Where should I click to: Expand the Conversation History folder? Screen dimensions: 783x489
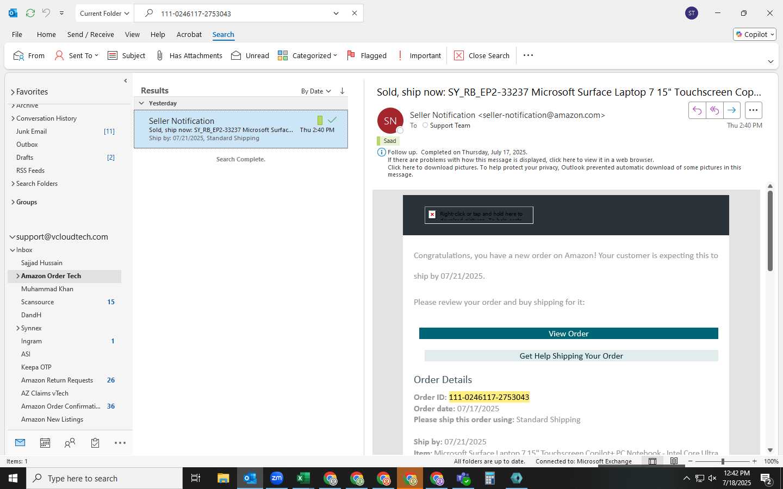click(x=13, y=118)
